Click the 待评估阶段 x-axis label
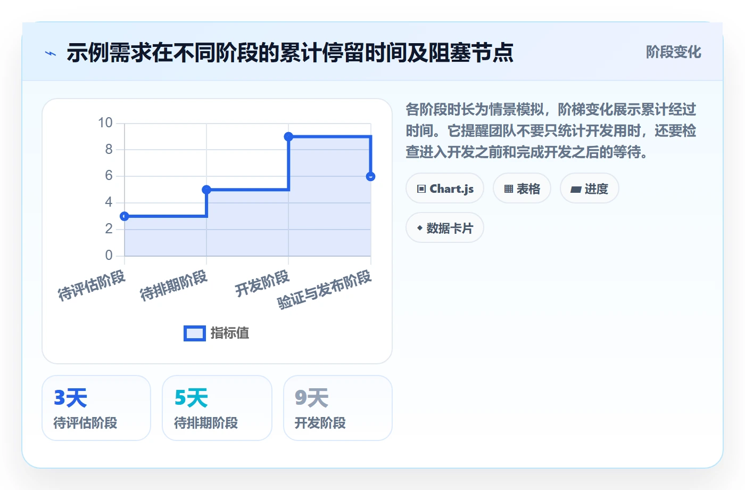 92,285
